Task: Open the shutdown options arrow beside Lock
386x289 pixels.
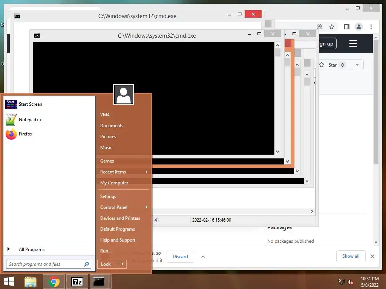Action: (x=123, y=264)
